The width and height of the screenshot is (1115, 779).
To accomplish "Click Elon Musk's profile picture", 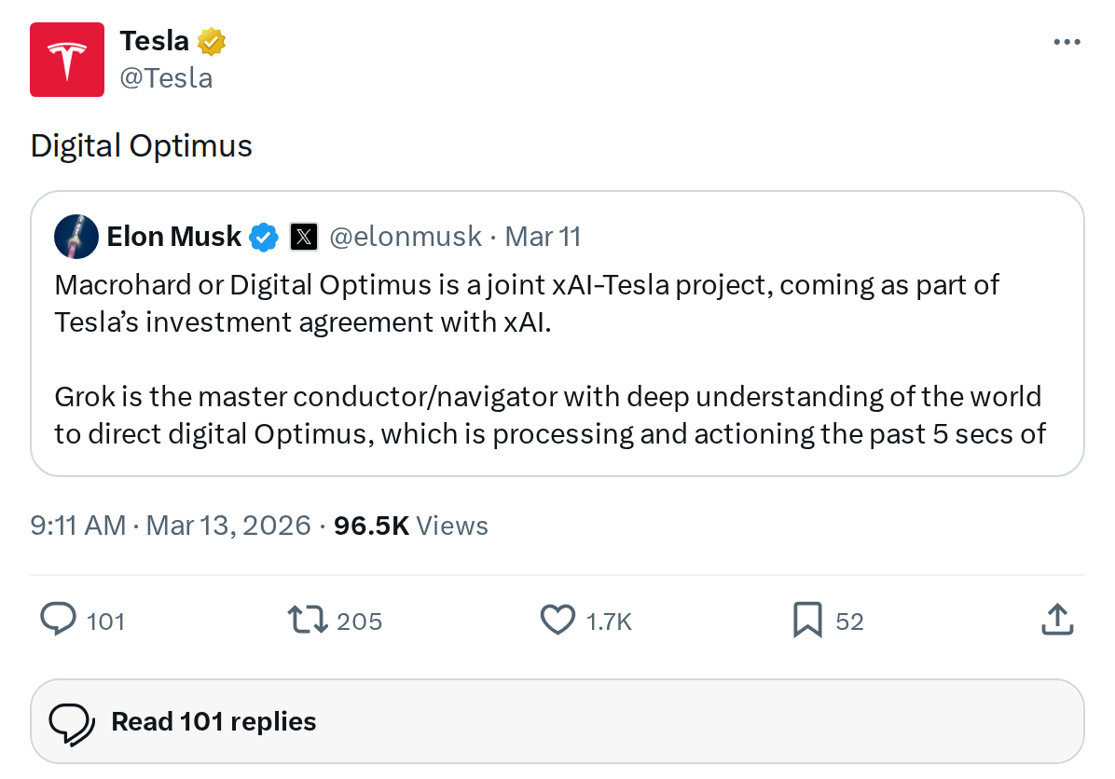I will [x=76, y=236].
